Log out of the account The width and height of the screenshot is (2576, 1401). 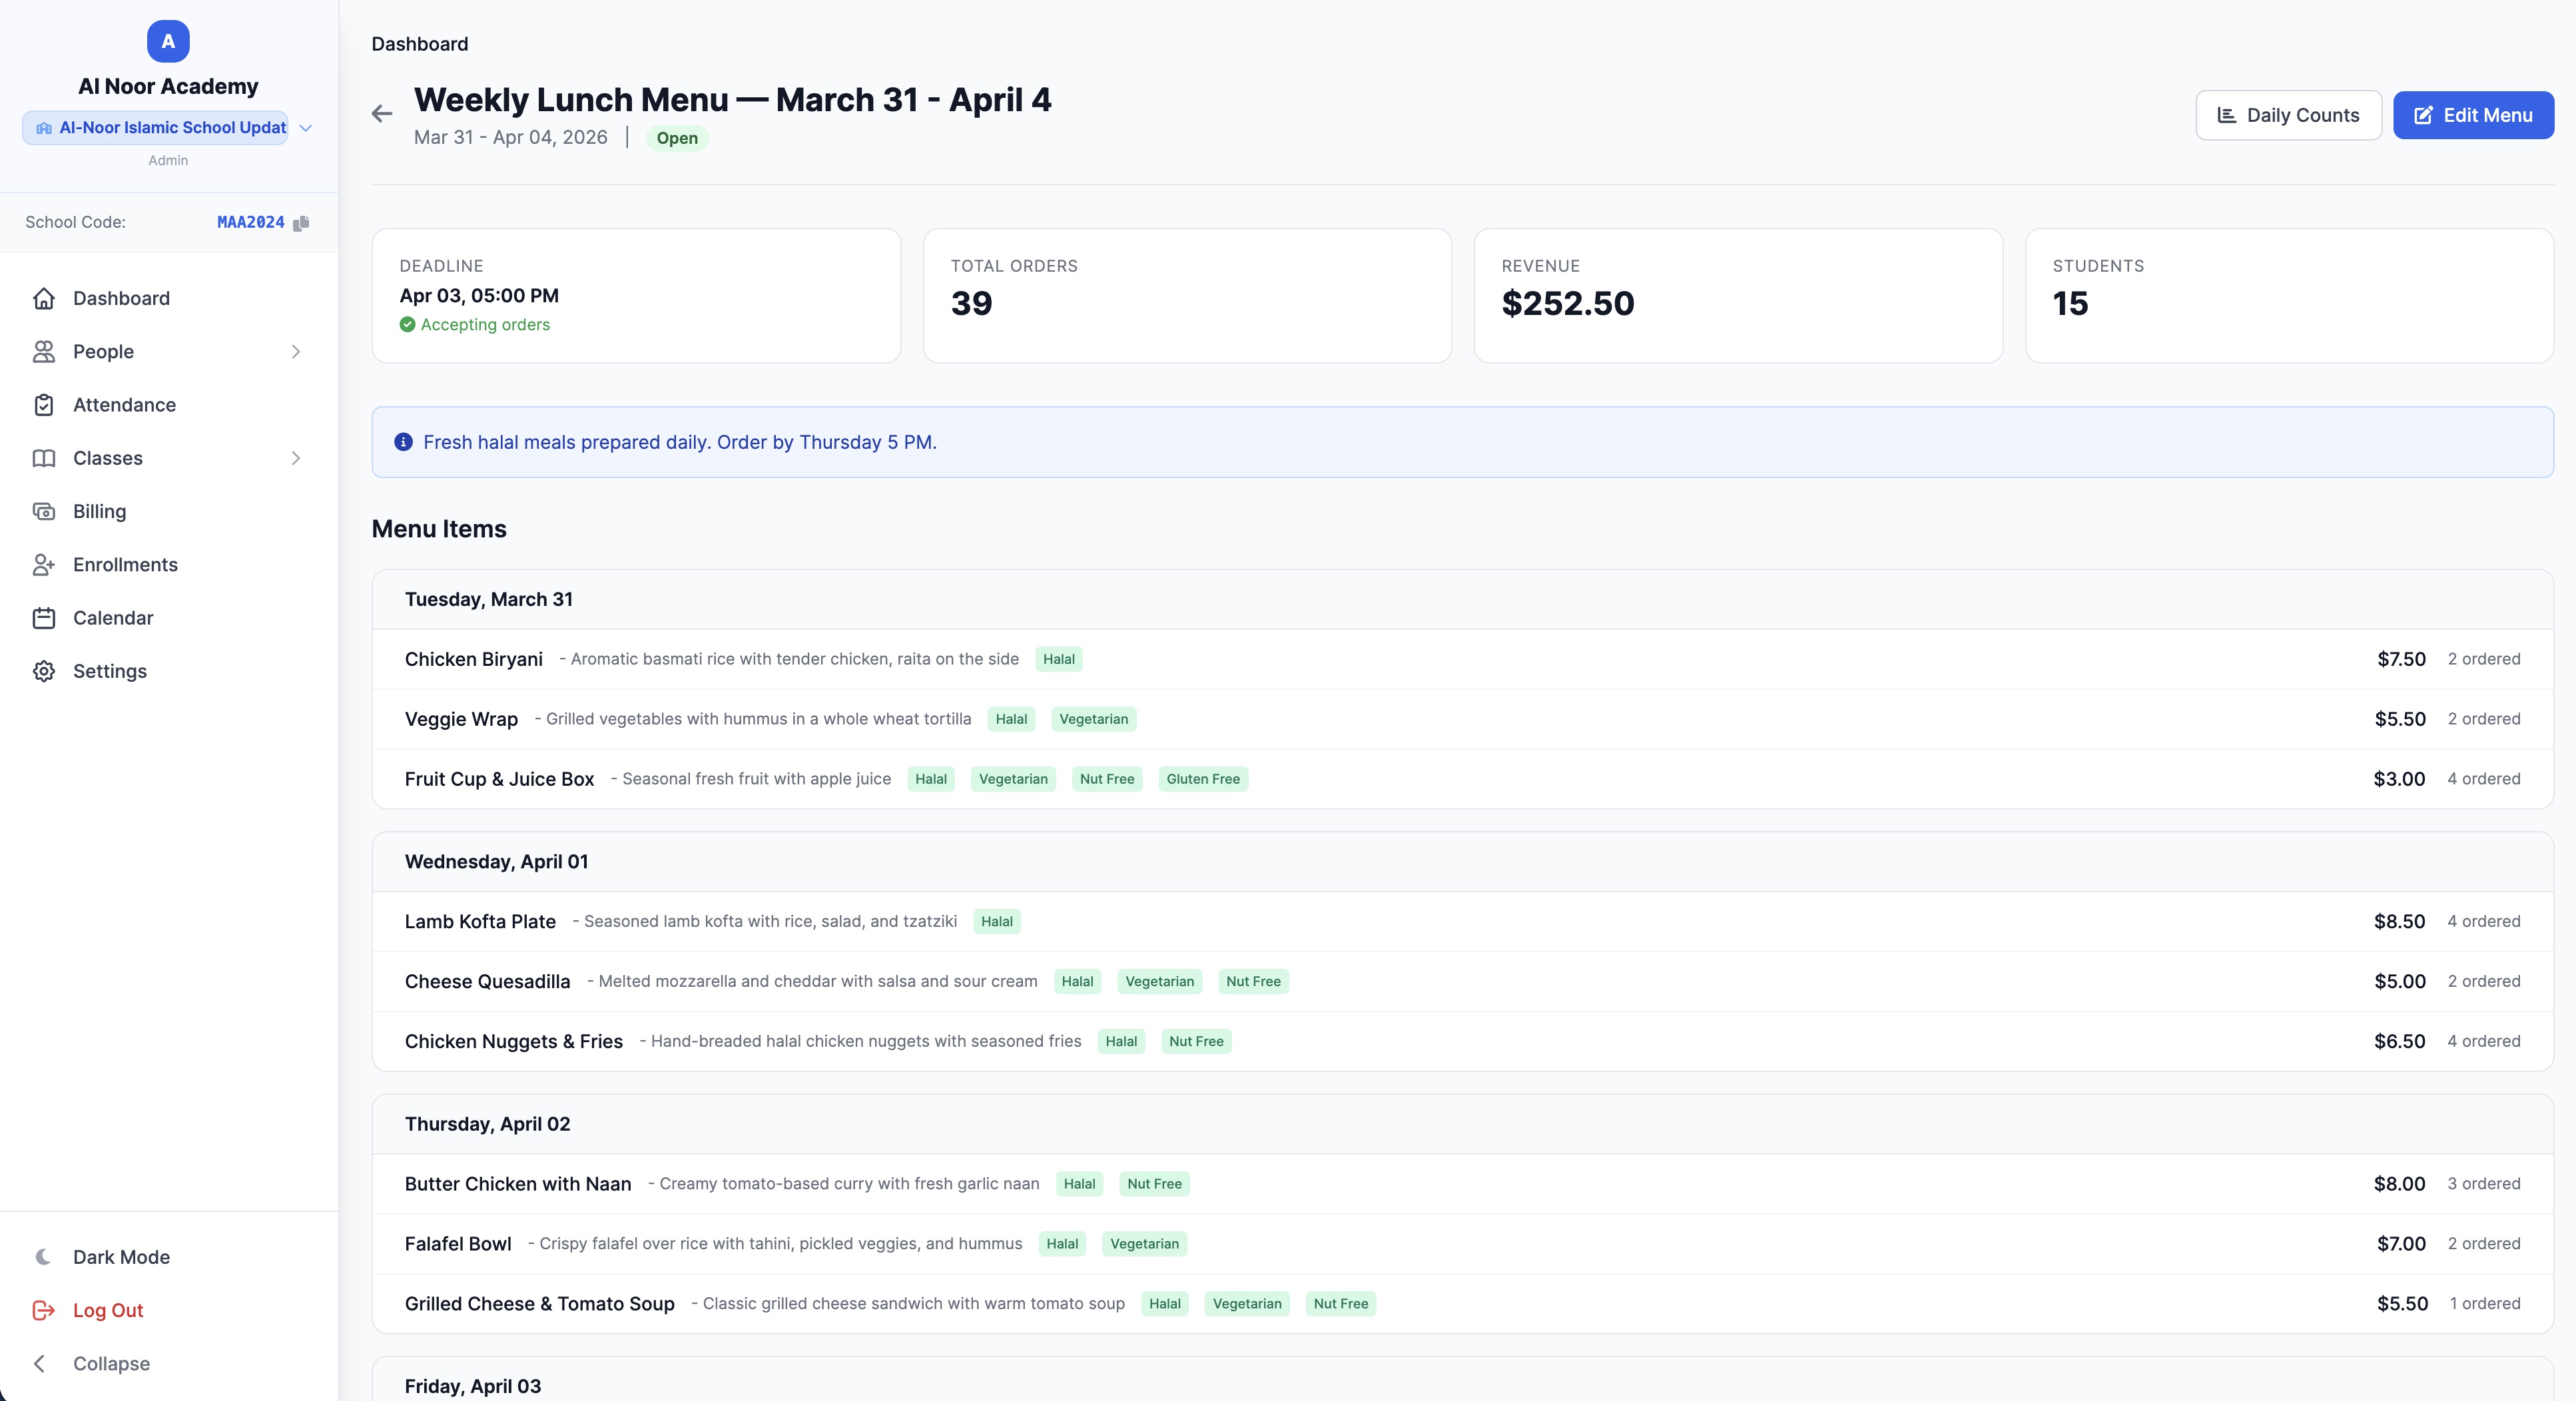[108, 1310]
